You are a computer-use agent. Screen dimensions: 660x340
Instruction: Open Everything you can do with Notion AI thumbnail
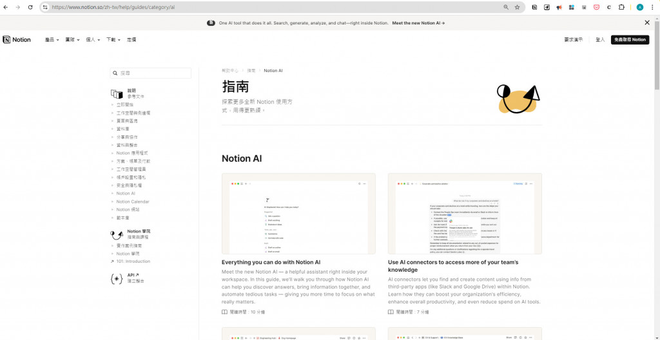coord(298,213)
